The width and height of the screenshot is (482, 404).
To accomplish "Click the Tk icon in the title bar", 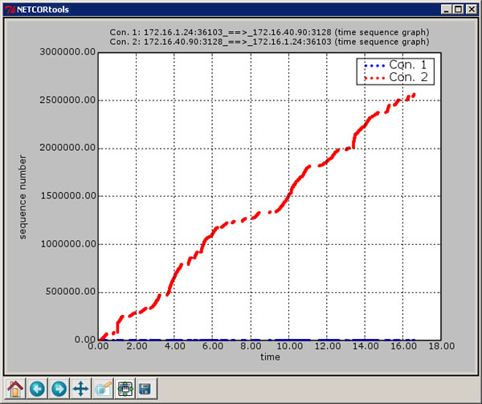I will pyautogui.click(x=10, y=10).
